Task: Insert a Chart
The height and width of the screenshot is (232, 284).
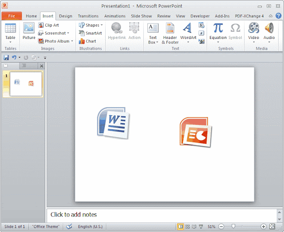Action: tap(87, 41)
